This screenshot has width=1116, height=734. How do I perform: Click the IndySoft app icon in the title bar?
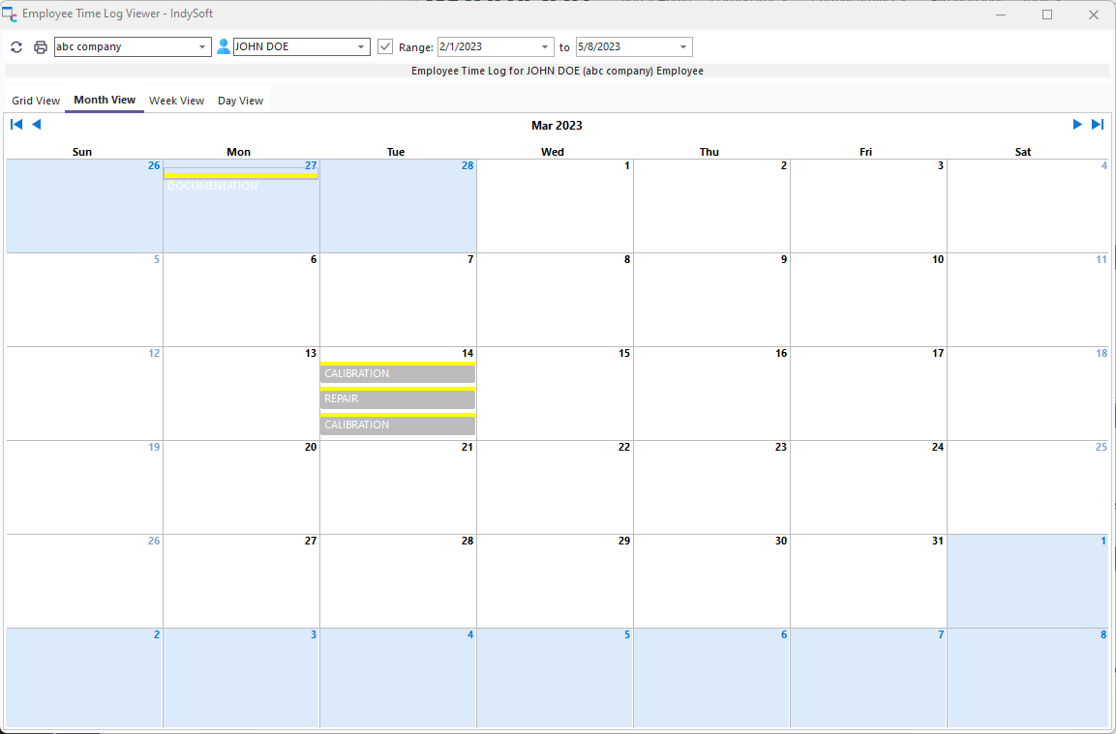(10, 15)
